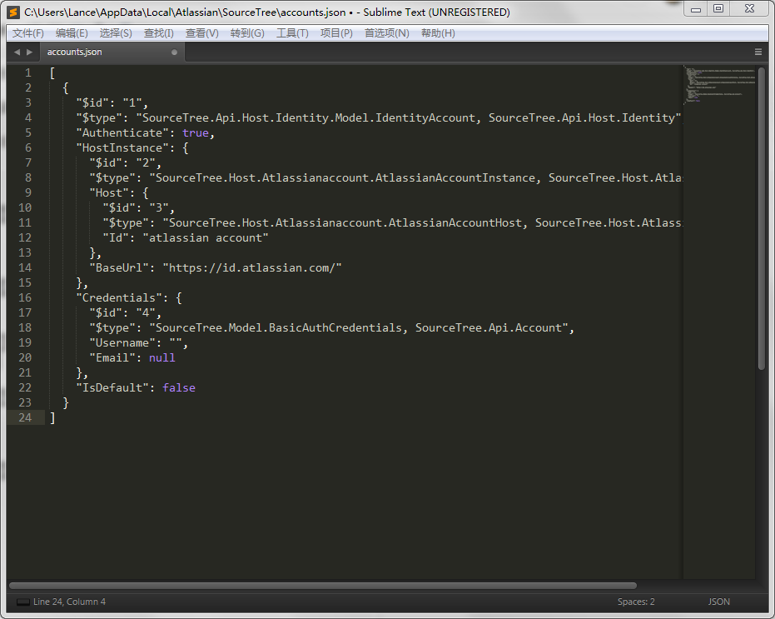Minimize the Sublime Text window
This screenshot has width=775, height=619.
pos(695,9)
